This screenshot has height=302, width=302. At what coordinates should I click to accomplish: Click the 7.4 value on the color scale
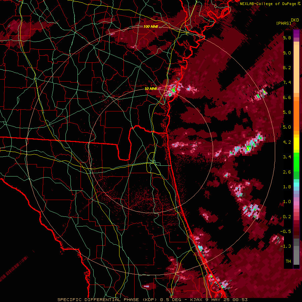point(287,83)
